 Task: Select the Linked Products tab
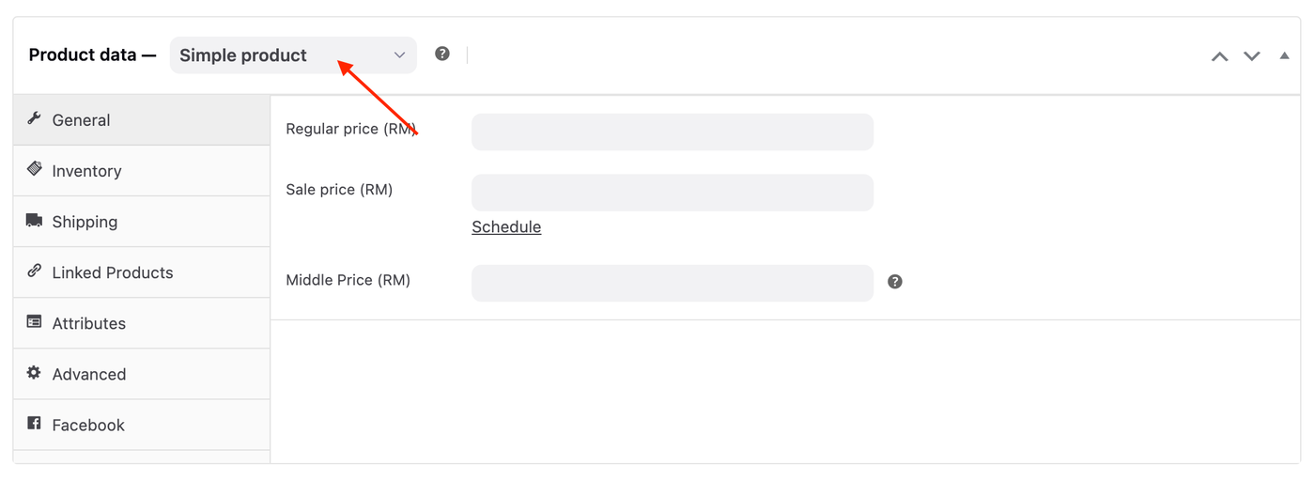click(113, 272)
